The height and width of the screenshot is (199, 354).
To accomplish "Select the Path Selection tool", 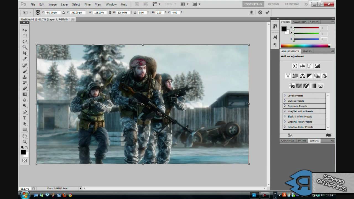I will (25, 124).
